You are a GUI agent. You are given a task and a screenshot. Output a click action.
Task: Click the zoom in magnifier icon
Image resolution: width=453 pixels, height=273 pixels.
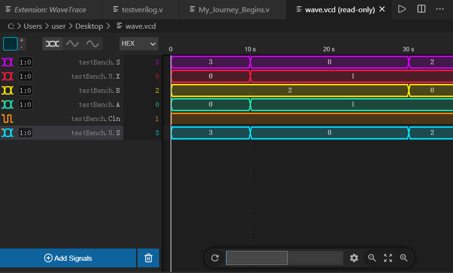tap(404, 257)
